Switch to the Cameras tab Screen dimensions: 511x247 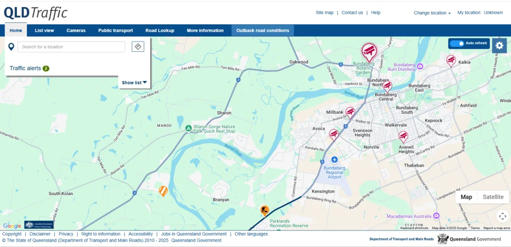[76, 30]
